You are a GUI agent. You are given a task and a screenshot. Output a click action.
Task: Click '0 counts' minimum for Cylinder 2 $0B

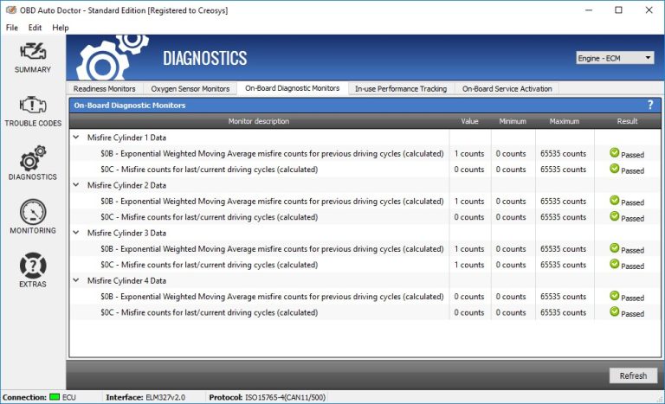click(x=511, y=201)
